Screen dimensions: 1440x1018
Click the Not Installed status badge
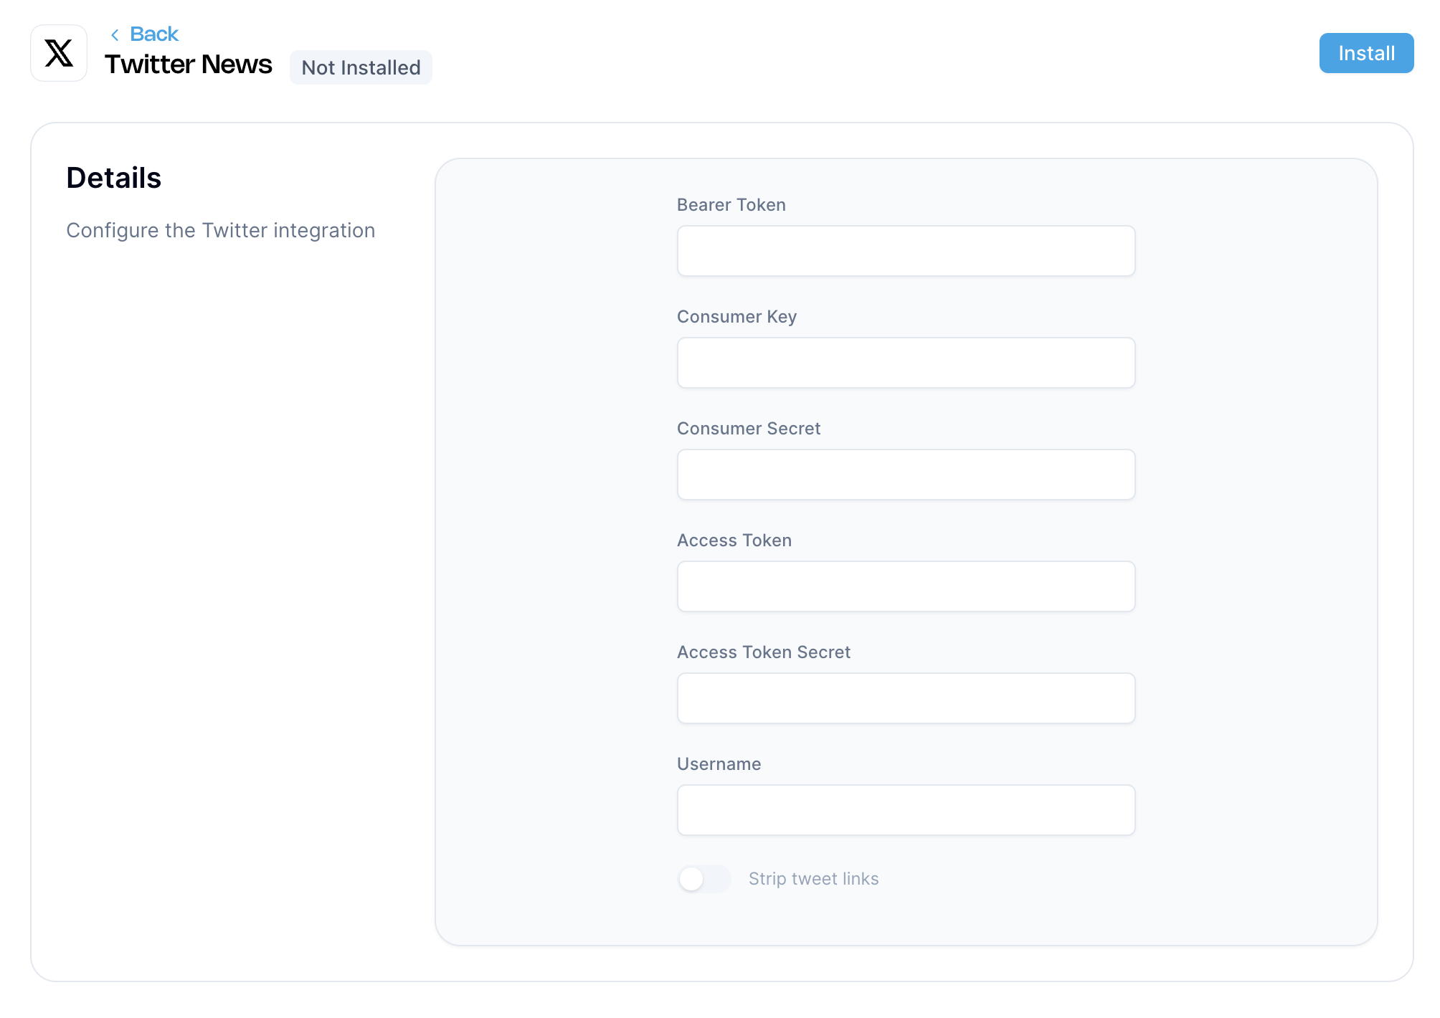pos(360,67)
